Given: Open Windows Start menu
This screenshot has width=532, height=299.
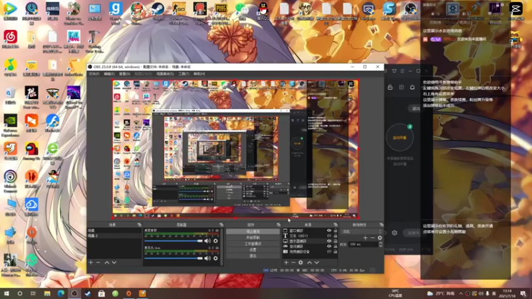Looking at the screenshot, I should [6, 294].
